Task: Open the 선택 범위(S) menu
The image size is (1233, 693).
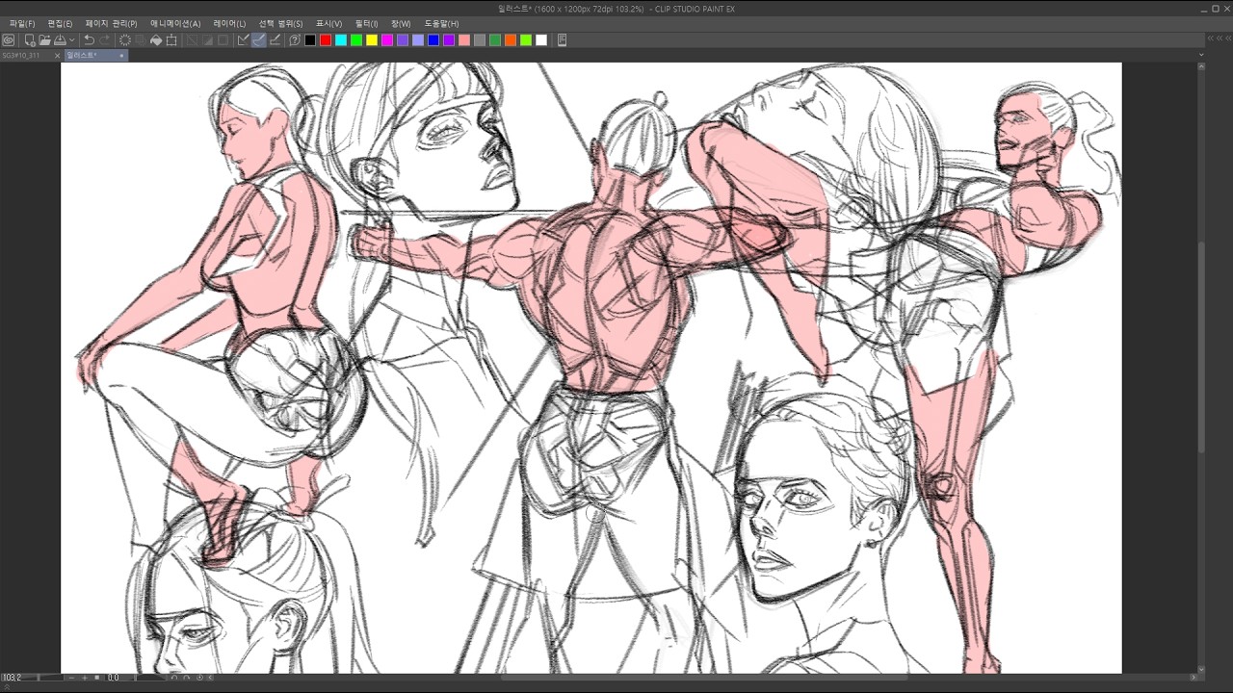Action: (x=280, y=23)
